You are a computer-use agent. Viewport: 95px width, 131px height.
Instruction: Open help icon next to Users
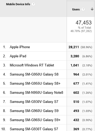[83, 9]
